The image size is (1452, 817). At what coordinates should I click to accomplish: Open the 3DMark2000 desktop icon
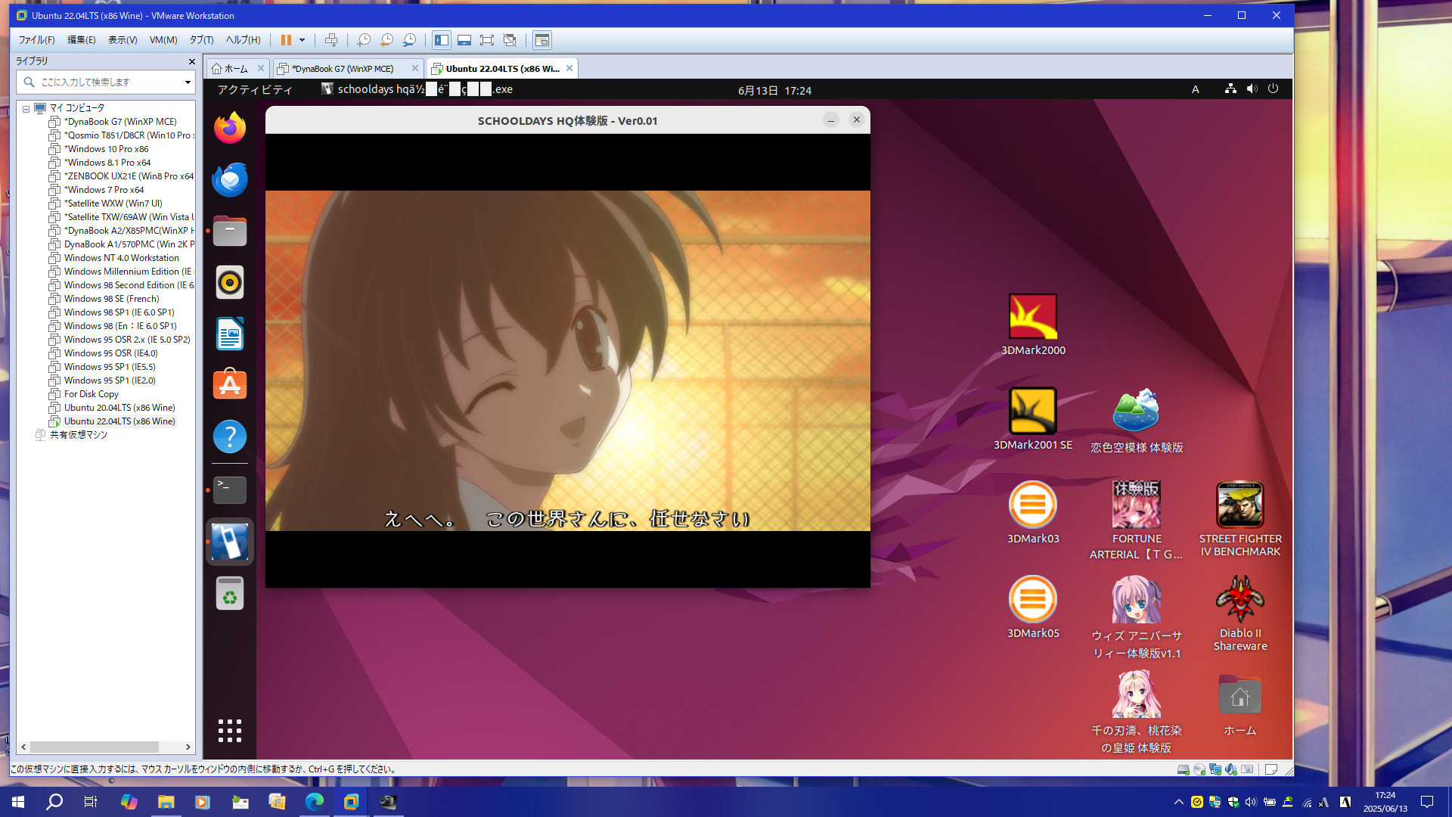click(1033, 325)
